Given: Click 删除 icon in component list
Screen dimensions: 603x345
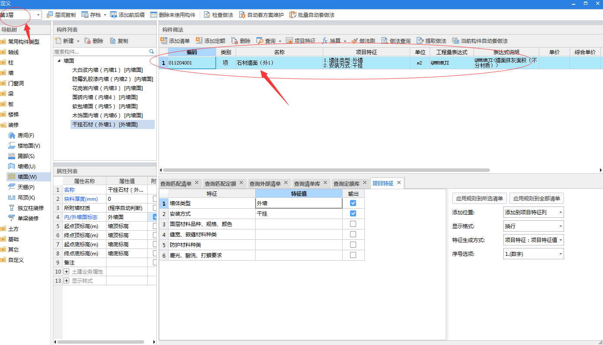Looking at the screenshot, I should [88, 41].
